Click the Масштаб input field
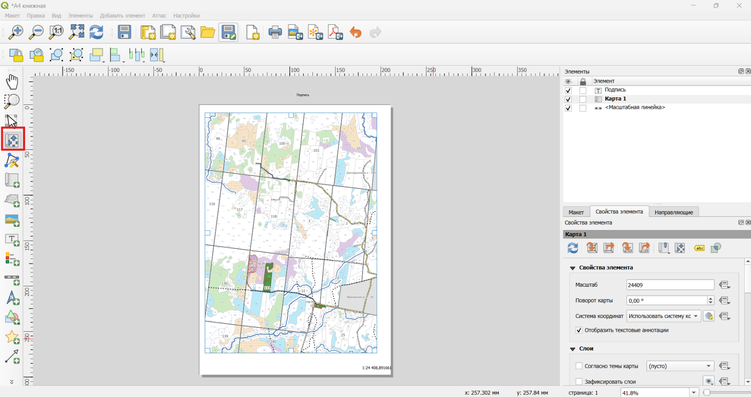The height and width of the screenshot is (397, 751). 670,285
